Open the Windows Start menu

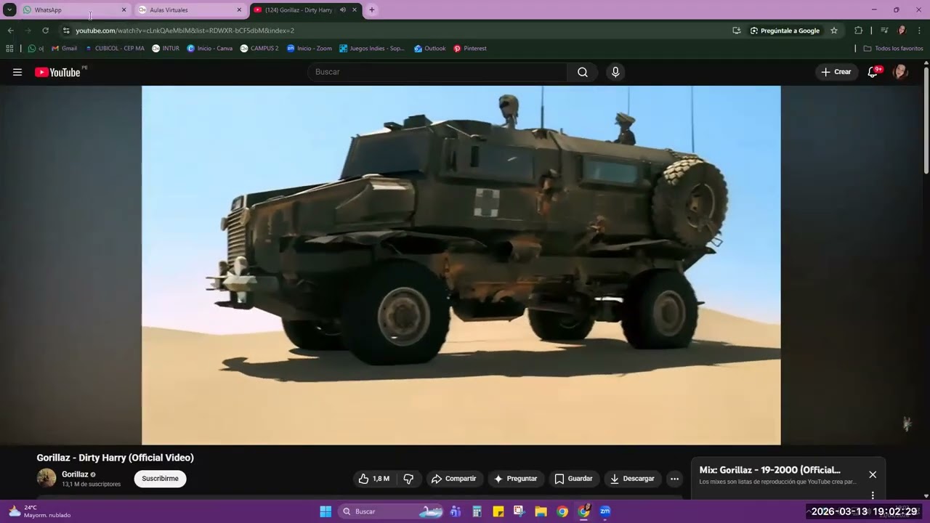coord(325,511)
